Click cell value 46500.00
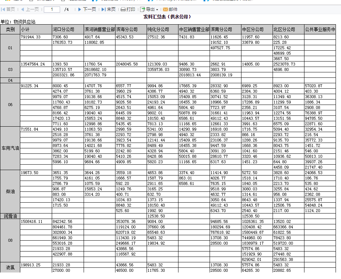This screenshot has height=279, width=341. click(x=125, y=271)
